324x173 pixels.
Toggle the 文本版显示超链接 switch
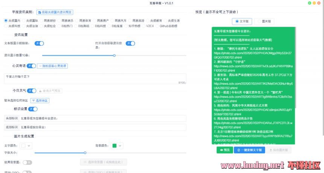click(39, 43)
